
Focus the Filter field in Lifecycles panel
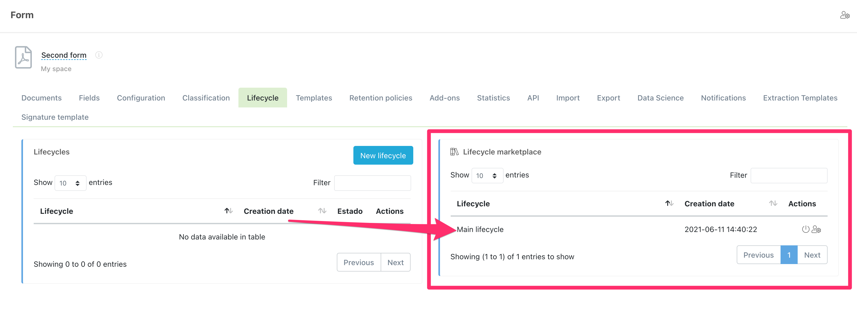[372, 183]
